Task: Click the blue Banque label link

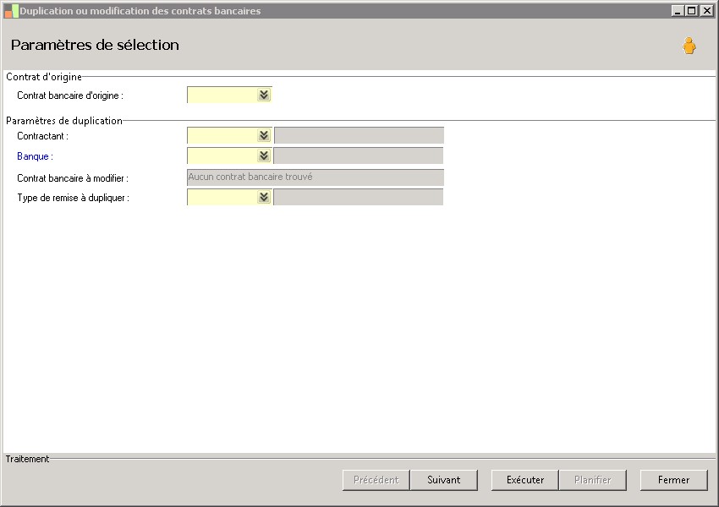Action: pyautogui.click(x=35, y=156)
